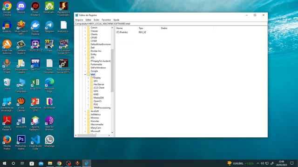Launch Word 2016 desktop shortcut

(x=21, y=122)
